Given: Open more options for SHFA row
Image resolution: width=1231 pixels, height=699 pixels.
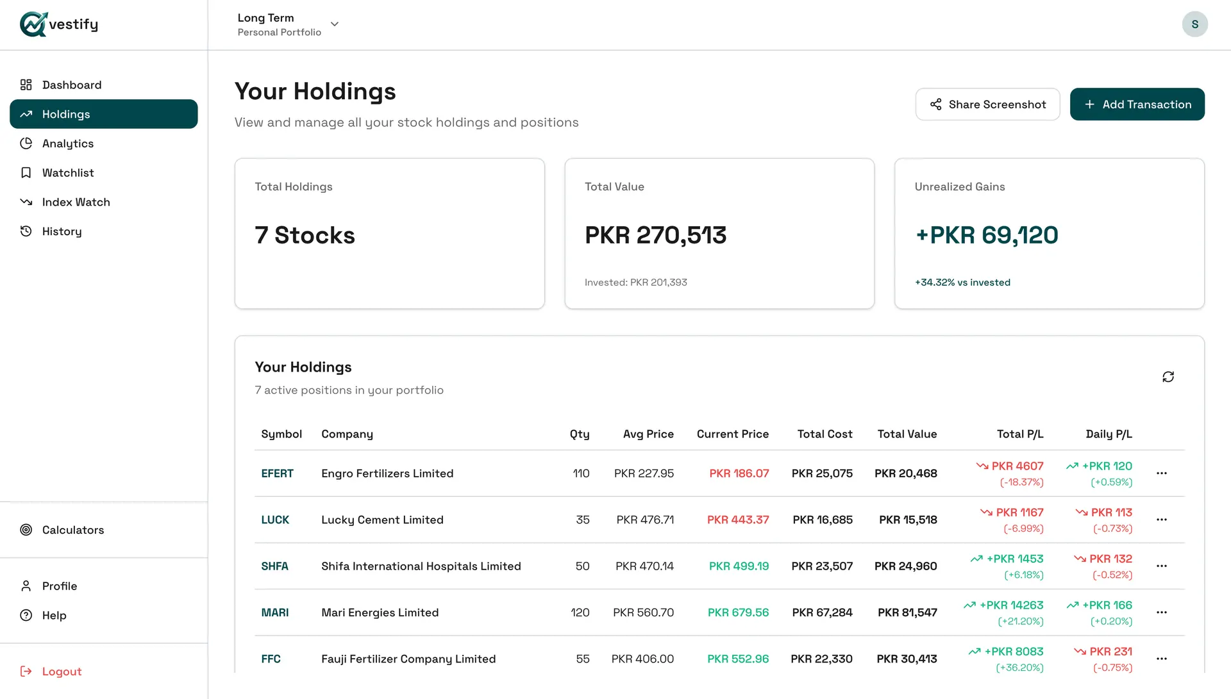Looking at the screenshot, I should [1162, 566].
